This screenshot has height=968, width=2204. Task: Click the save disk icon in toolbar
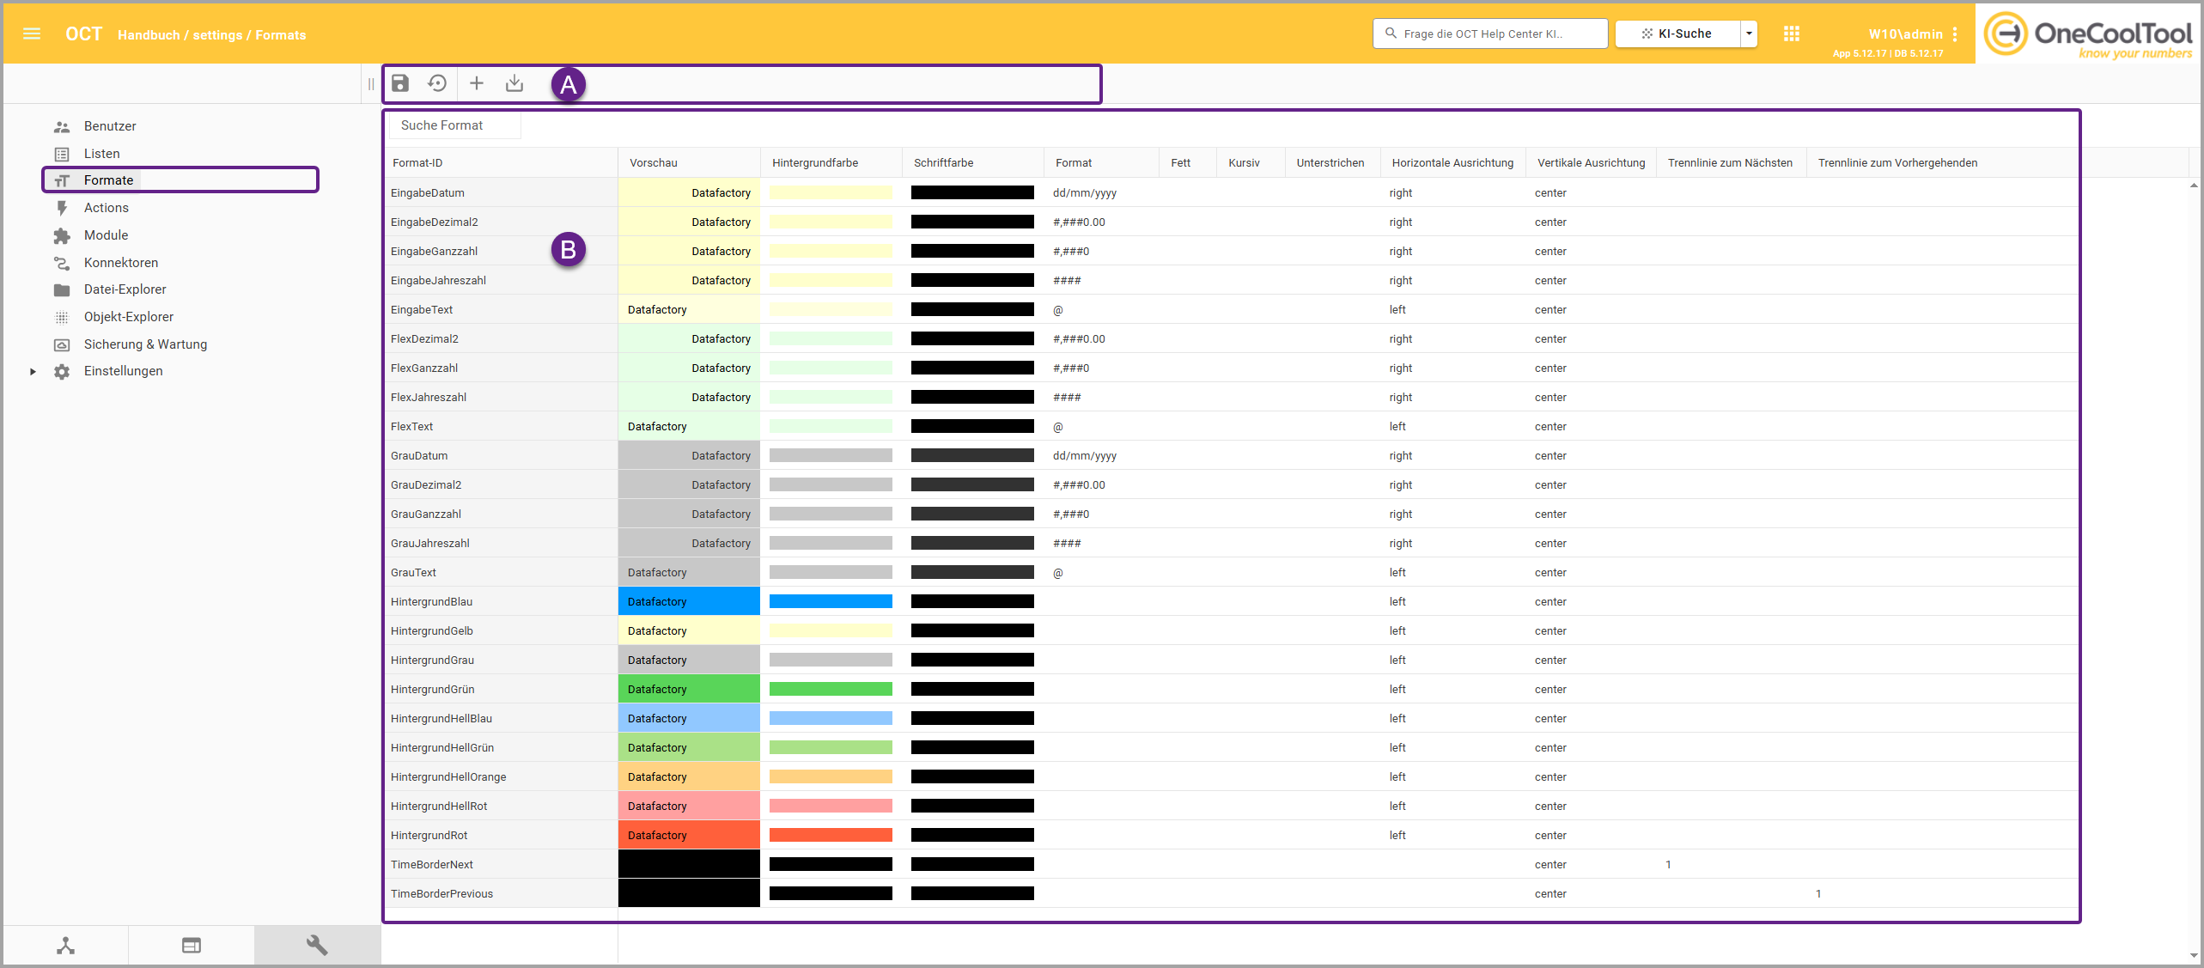pyautogui.click(x=400, y=83)
